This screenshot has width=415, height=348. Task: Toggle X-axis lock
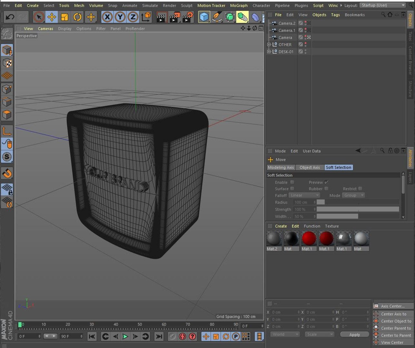point(107,17)
